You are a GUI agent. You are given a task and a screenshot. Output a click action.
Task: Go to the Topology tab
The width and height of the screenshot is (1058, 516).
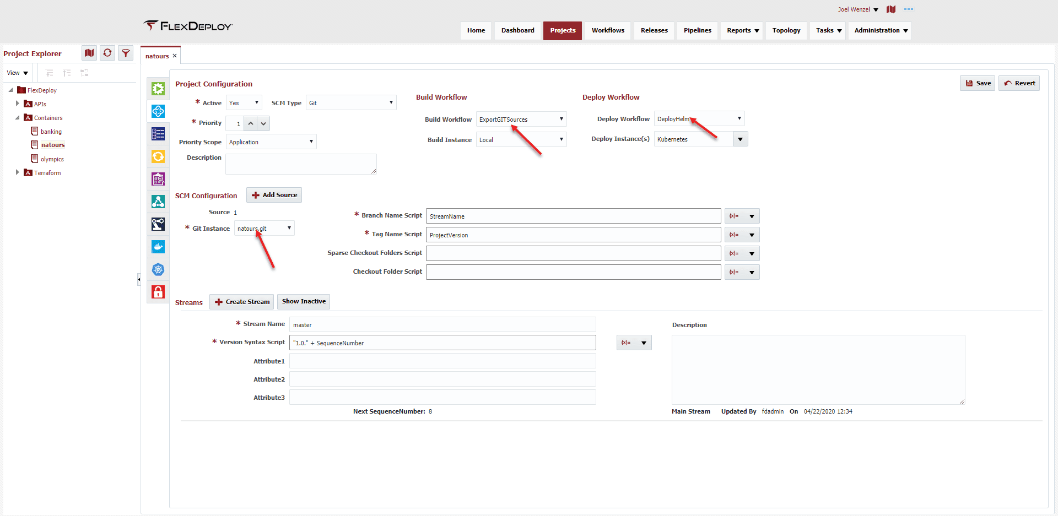tap(786, 30)
